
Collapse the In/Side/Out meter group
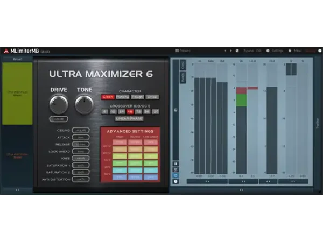207,181
